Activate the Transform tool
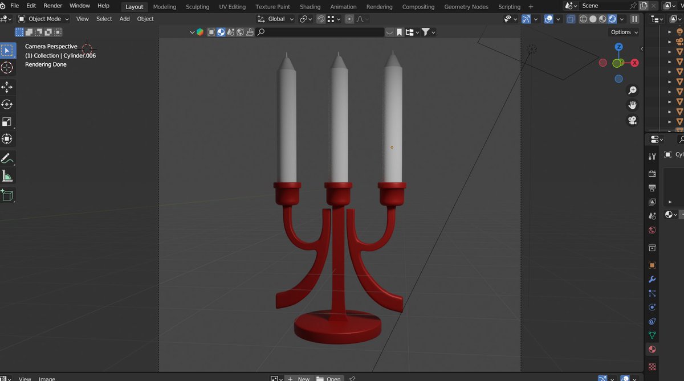Screen dimensions: 684x381 coord(7,138)
